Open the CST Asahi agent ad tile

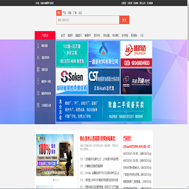point(104,81)
